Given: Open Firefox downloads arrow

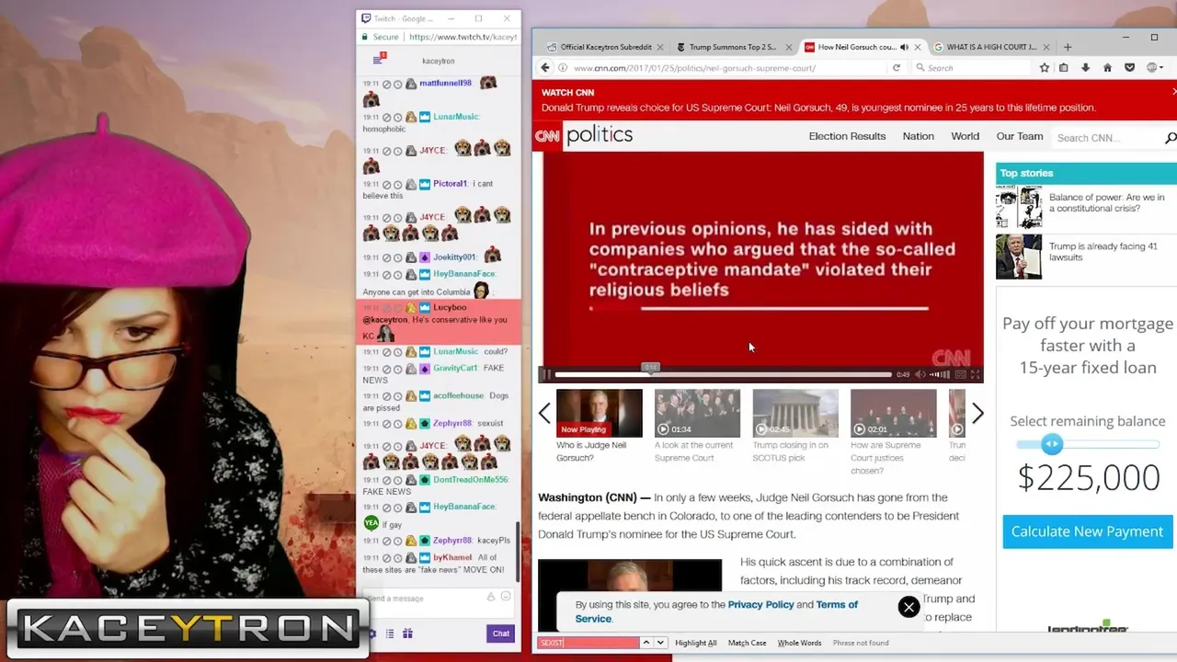Looking at the screenshot, I should click(1085, 67).
